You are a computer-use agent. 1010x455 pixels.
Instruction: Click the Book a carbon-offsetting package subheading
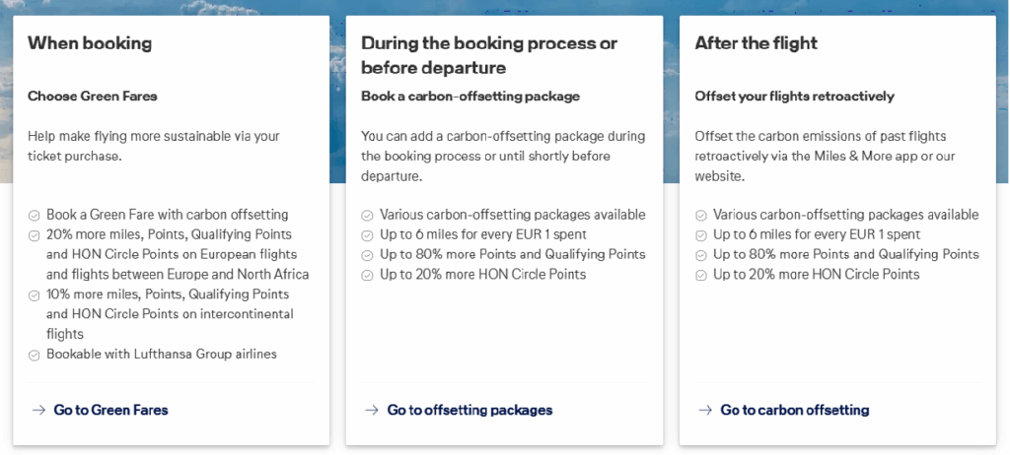coord(470,97)
